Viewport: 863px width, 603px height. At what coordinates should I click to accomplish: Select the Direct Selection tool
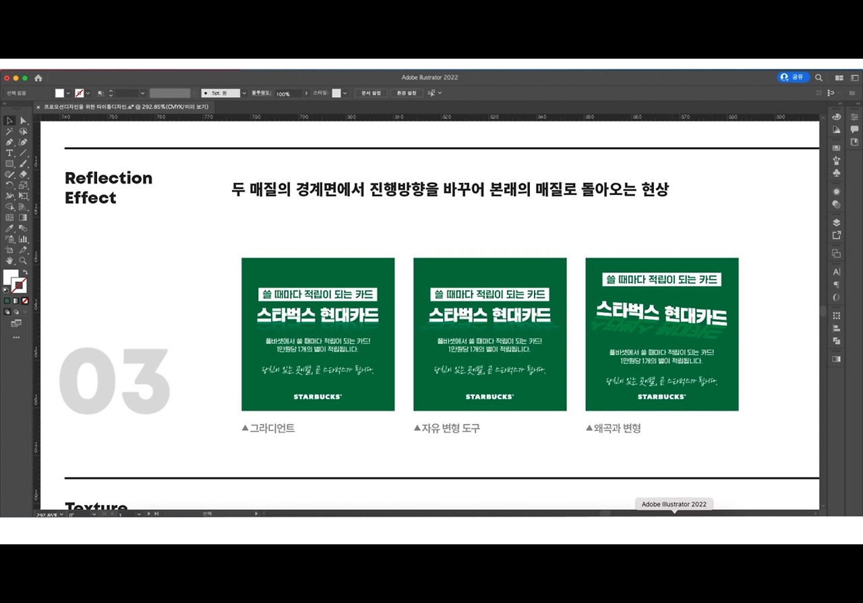[x=23, y=121]
